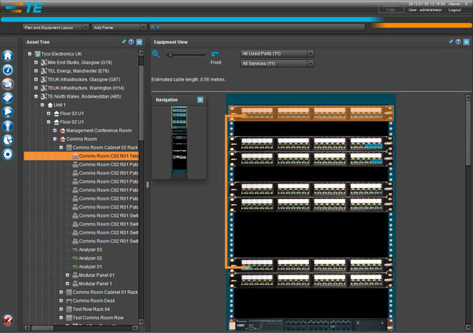This screenshot has width=473, height=333.
Task: Expand TEUK Infrastructure, Warrington node
Action: coord(36,88)
